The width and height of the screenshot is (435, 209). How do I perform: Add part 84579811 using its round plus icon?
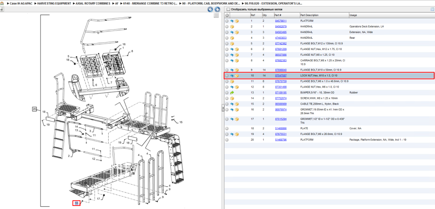(227, 21)
